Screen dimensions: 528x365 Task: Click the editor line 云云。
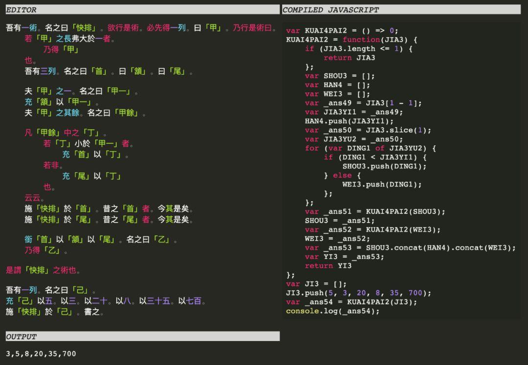tap(35, 198)
